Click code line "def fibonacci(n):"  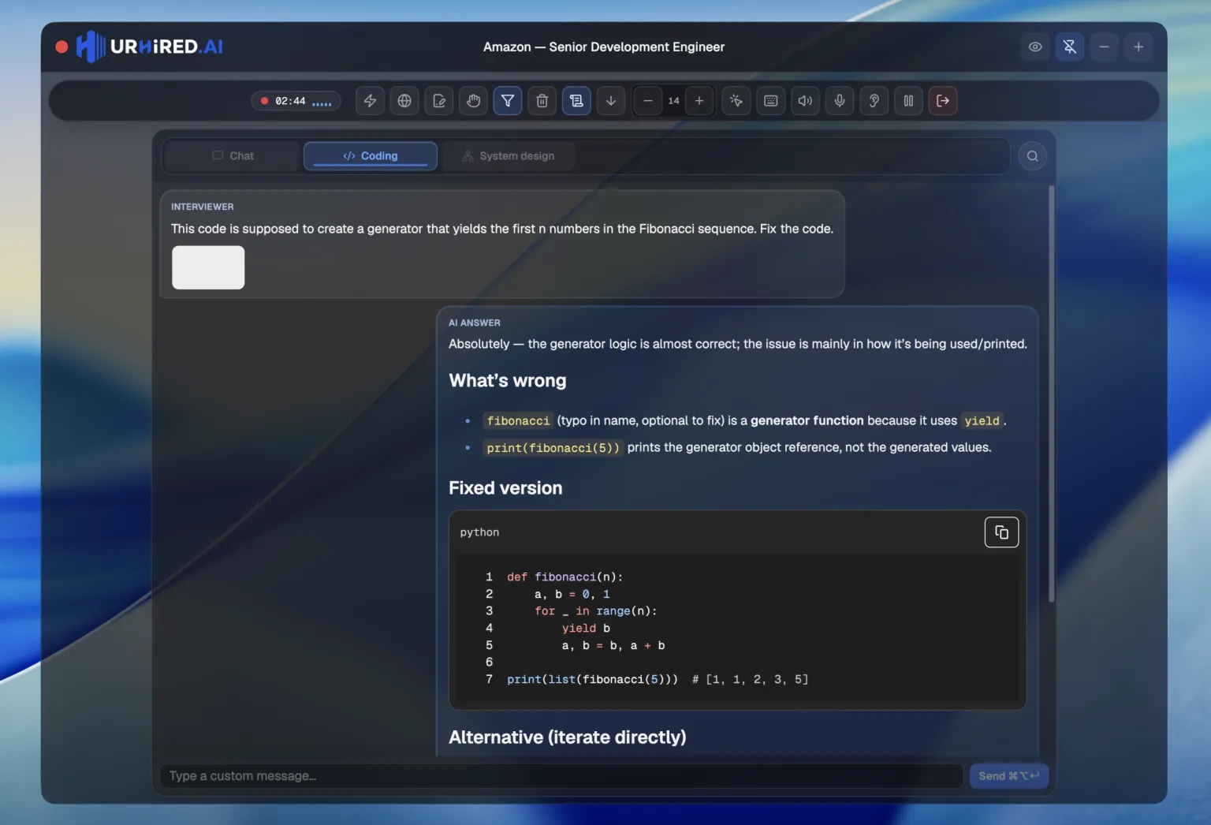[x=565, y=577]
